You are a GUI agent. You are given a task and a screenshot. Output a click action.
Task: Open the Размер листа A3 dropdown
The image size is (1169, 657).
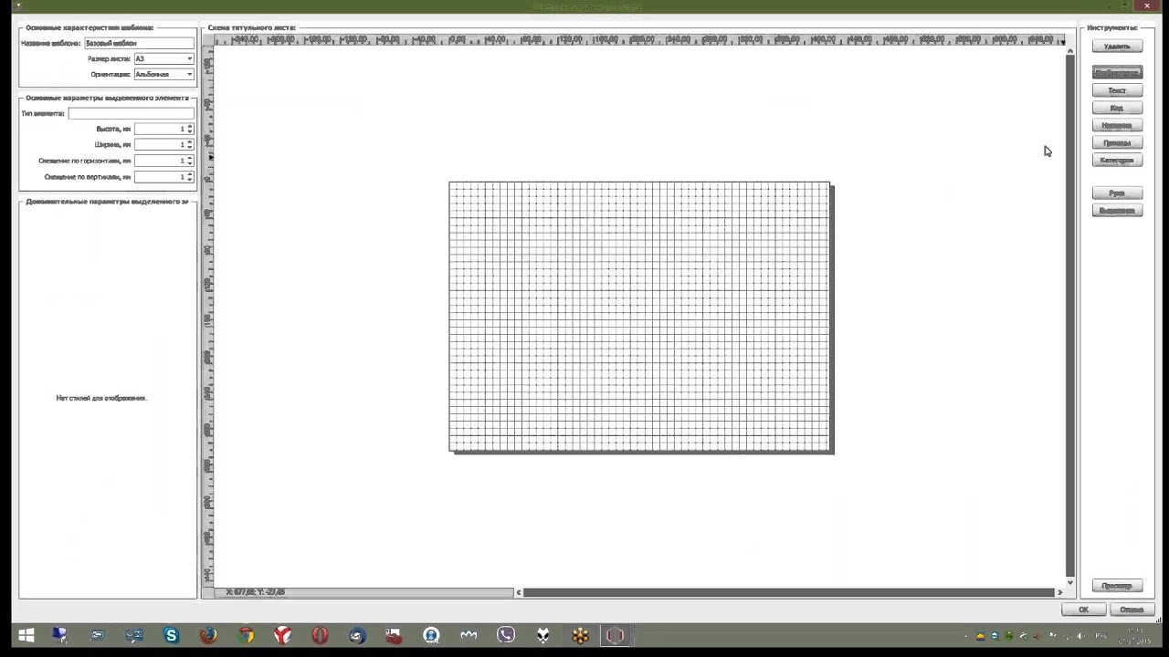click(163, 58)
